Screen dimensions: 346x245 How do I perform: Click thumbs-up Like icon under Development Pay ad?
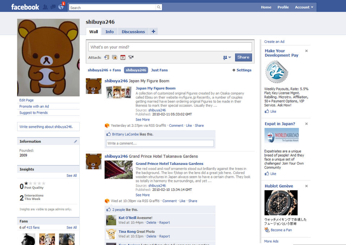click(x=267, y=111)
